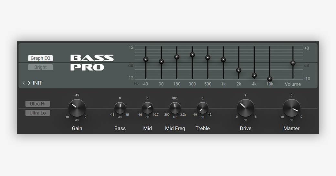Click the Master knob
The height and width of the screenshot is (176, 336).
coord(291,108)
